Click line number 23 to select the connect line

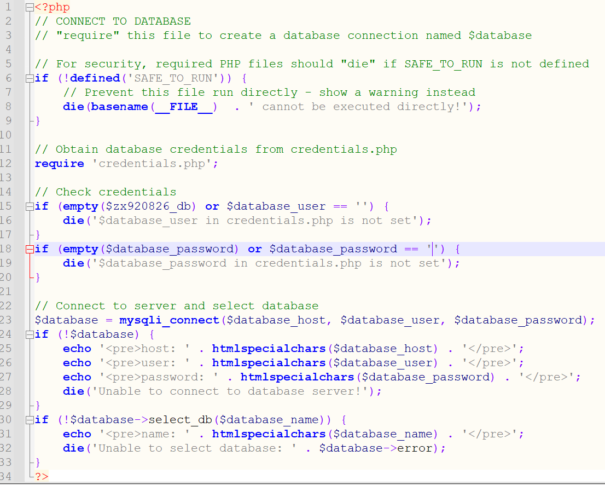click(x=8, y=320)
